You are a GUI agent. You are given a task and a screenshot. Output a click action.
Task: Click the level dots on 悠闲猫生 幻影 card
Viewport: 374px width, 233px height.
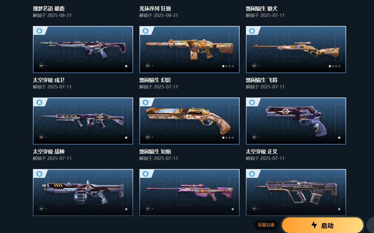tap(228, 66)
